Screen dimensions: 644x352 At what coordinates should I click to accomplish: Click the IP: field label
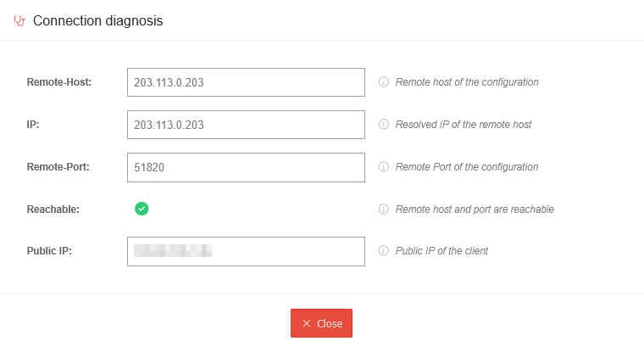point(34,125)
